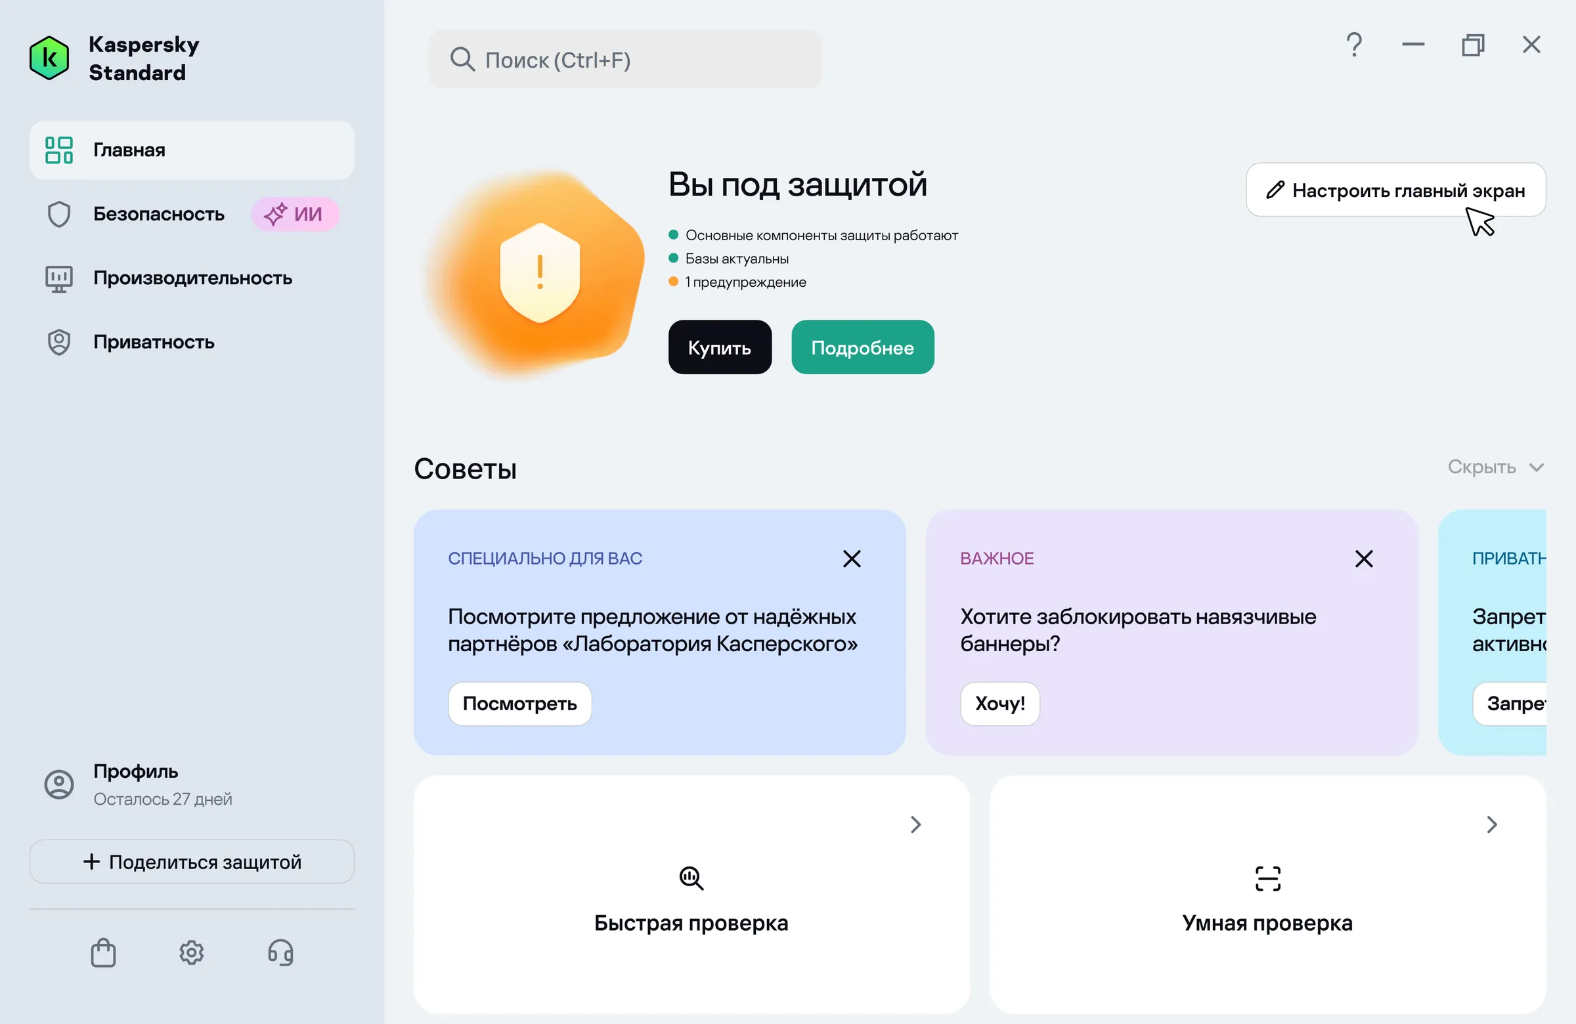This screenshot has width=1576, height=1024.
Task: Open Профиль with Осталось 27 дней
Action: [x=192, y=785]
